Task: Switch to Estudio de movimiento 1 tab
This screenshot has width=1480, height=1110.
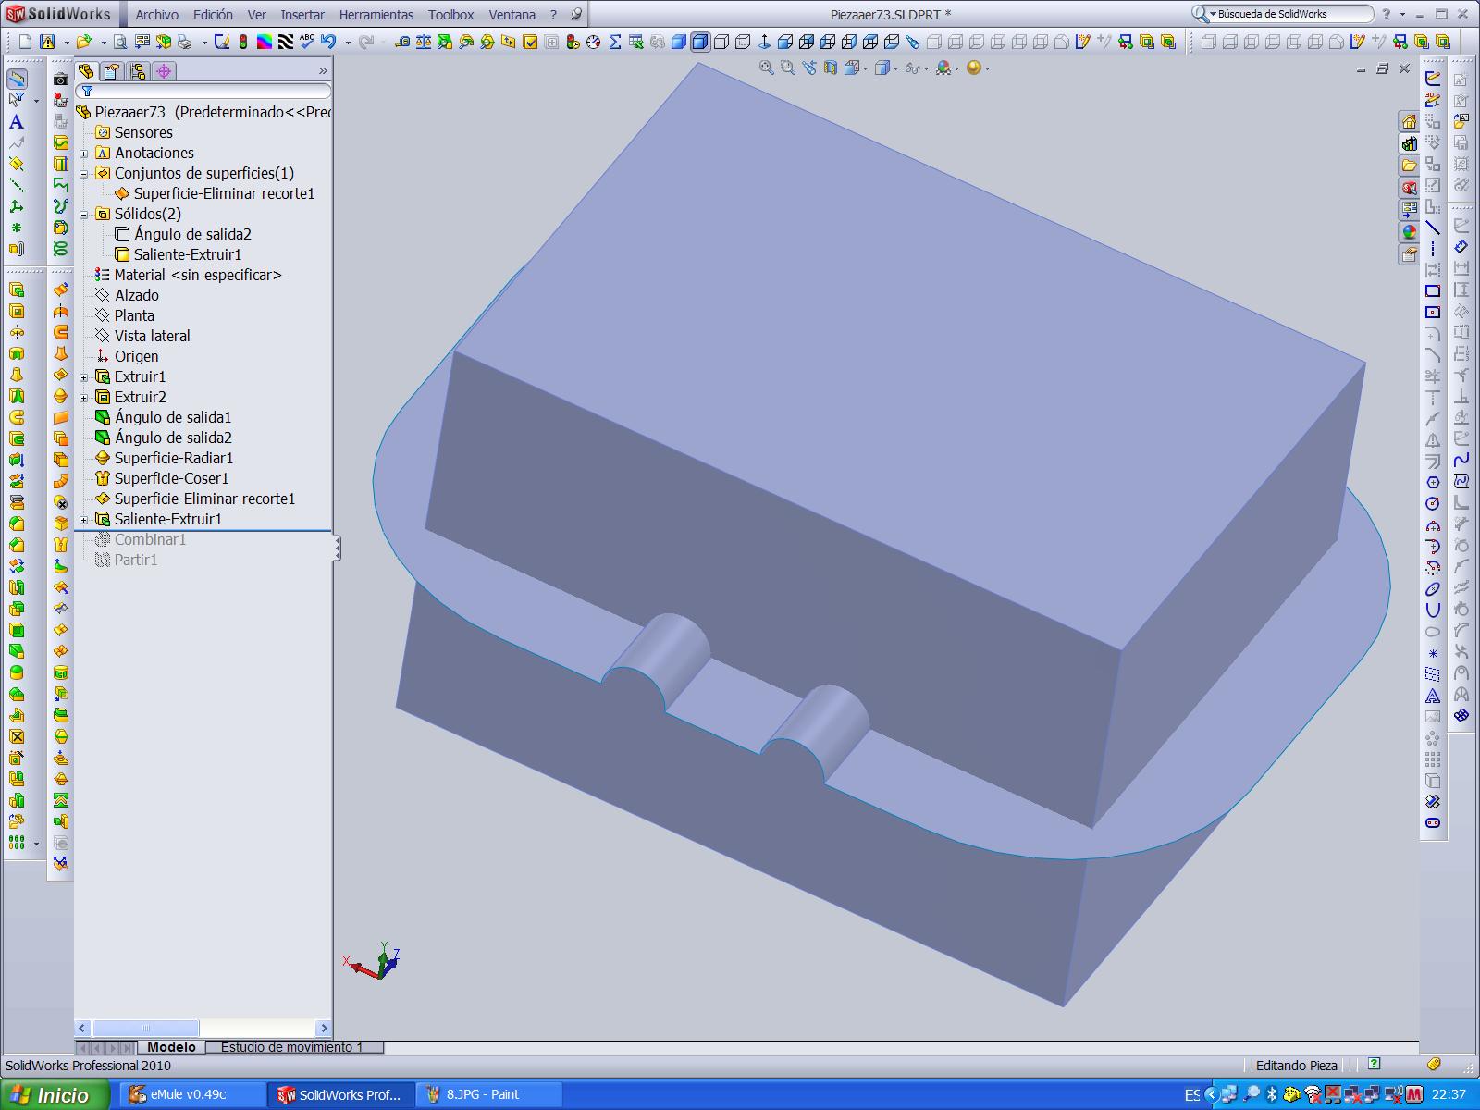Action: click(x=292, y=1047)
